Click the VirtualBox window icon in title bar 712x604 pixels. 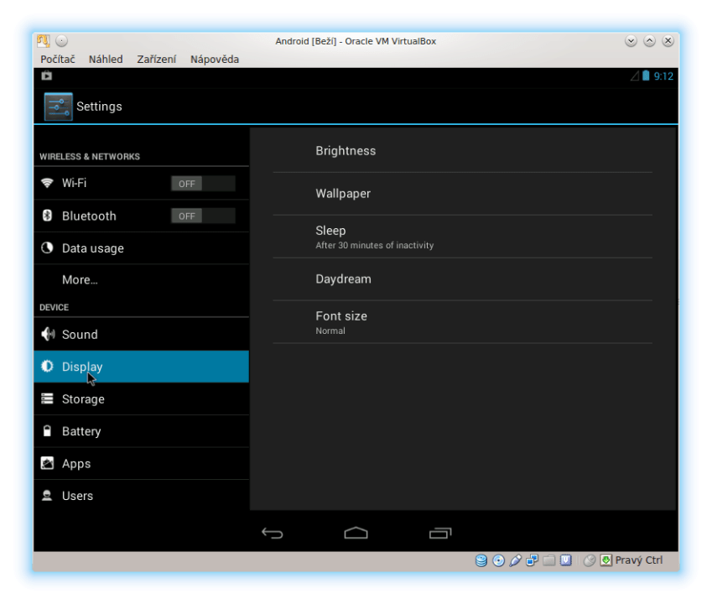click(44, 41)
